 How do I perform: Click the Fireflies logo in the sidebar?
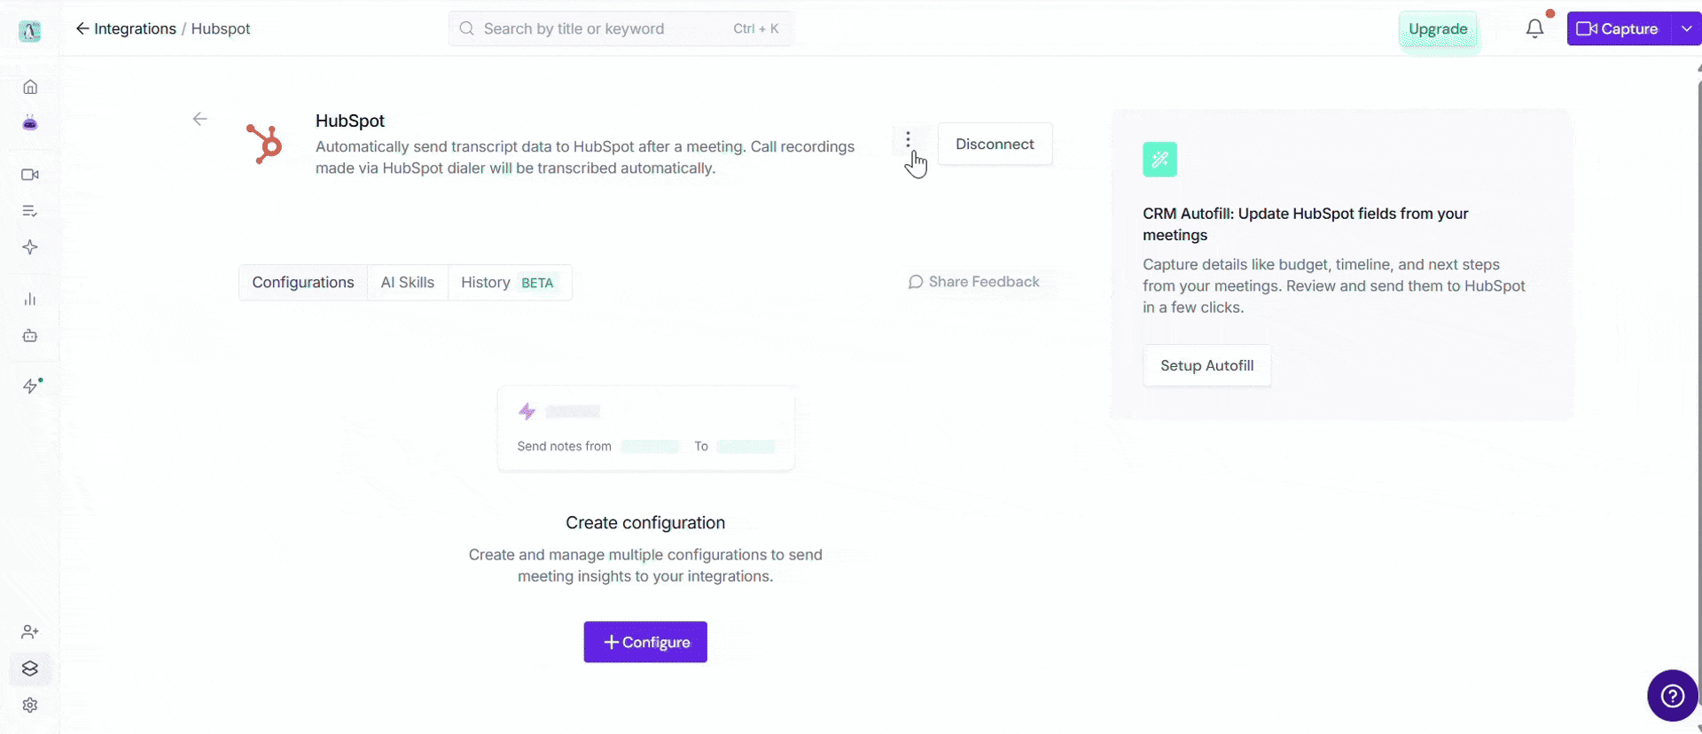click(x=30, y=31)
